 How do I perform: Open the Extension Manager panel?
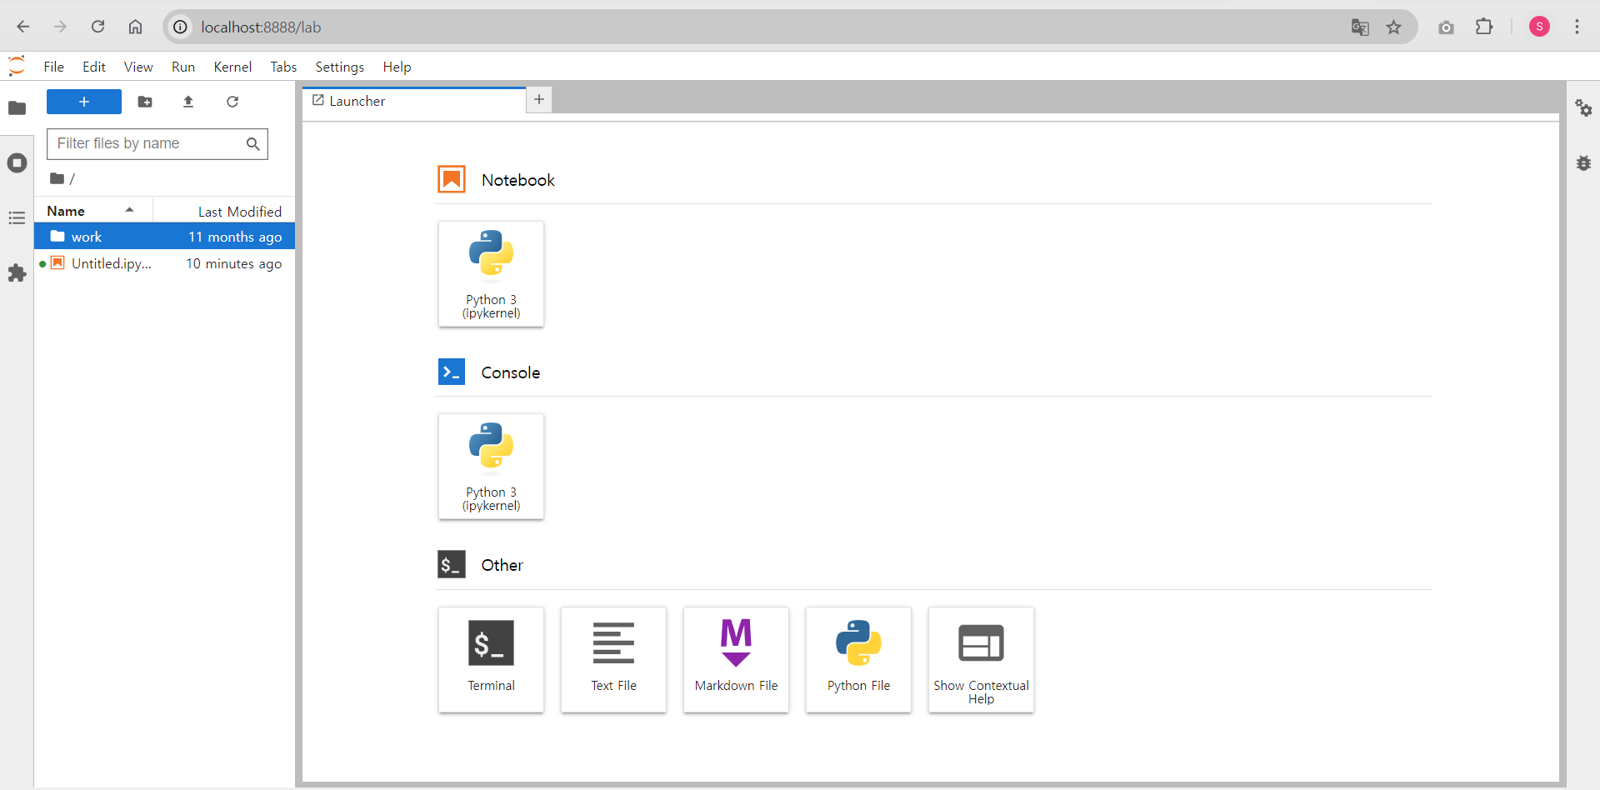[x=17, y=273]
